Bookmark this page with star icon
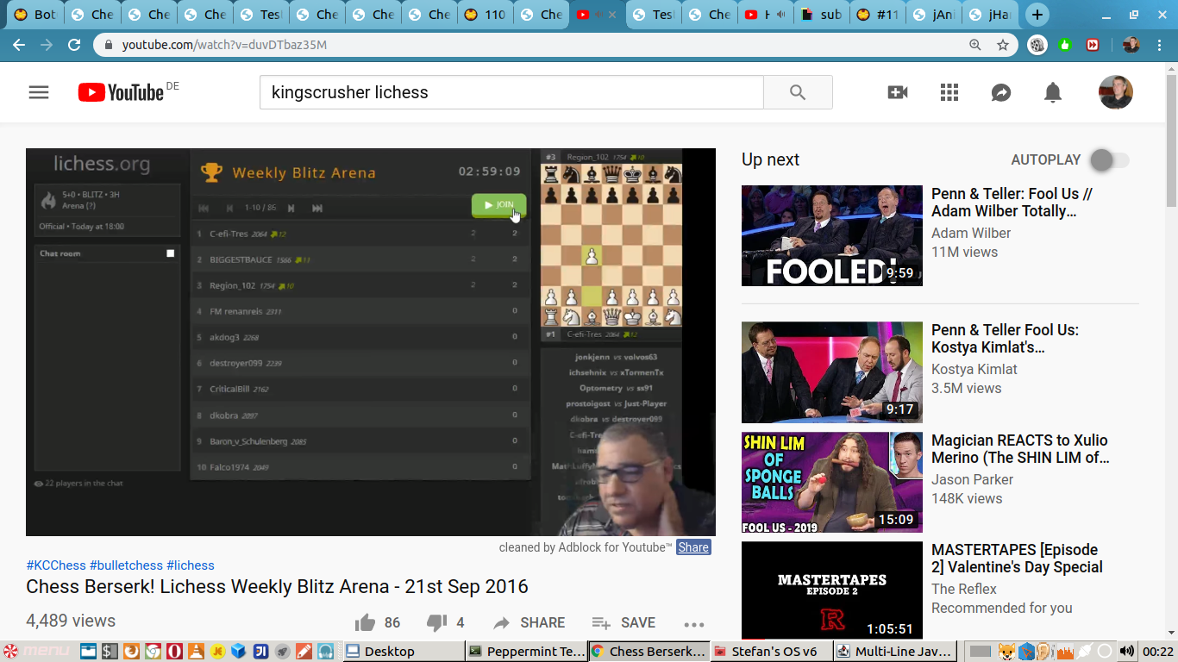 coord(1003,45)
